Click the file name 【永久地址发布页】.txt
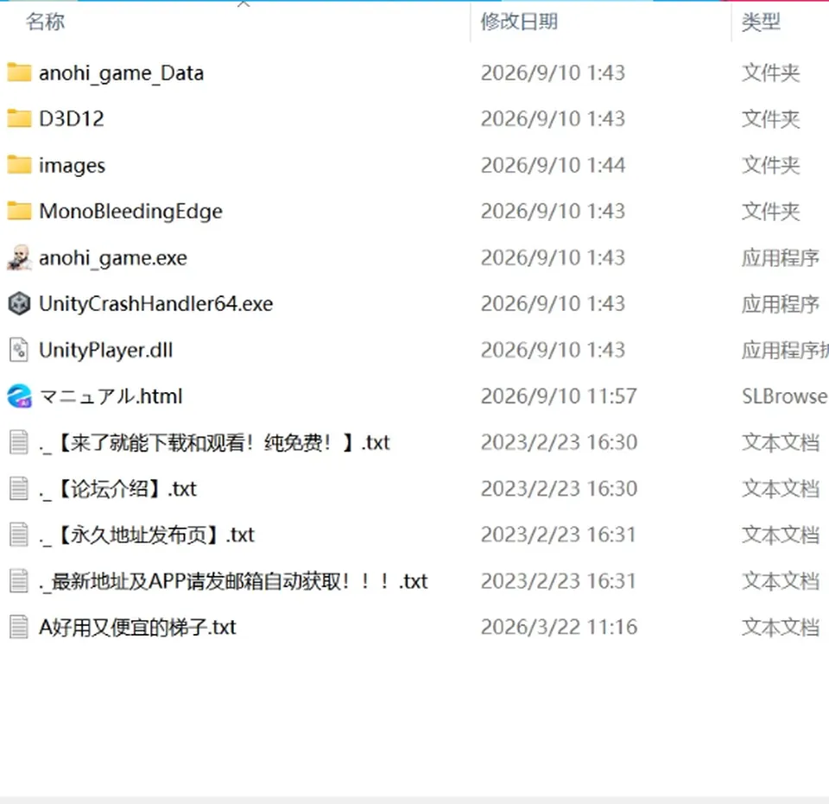The height and width of the screenshot is (804, 829). (147, 535)
